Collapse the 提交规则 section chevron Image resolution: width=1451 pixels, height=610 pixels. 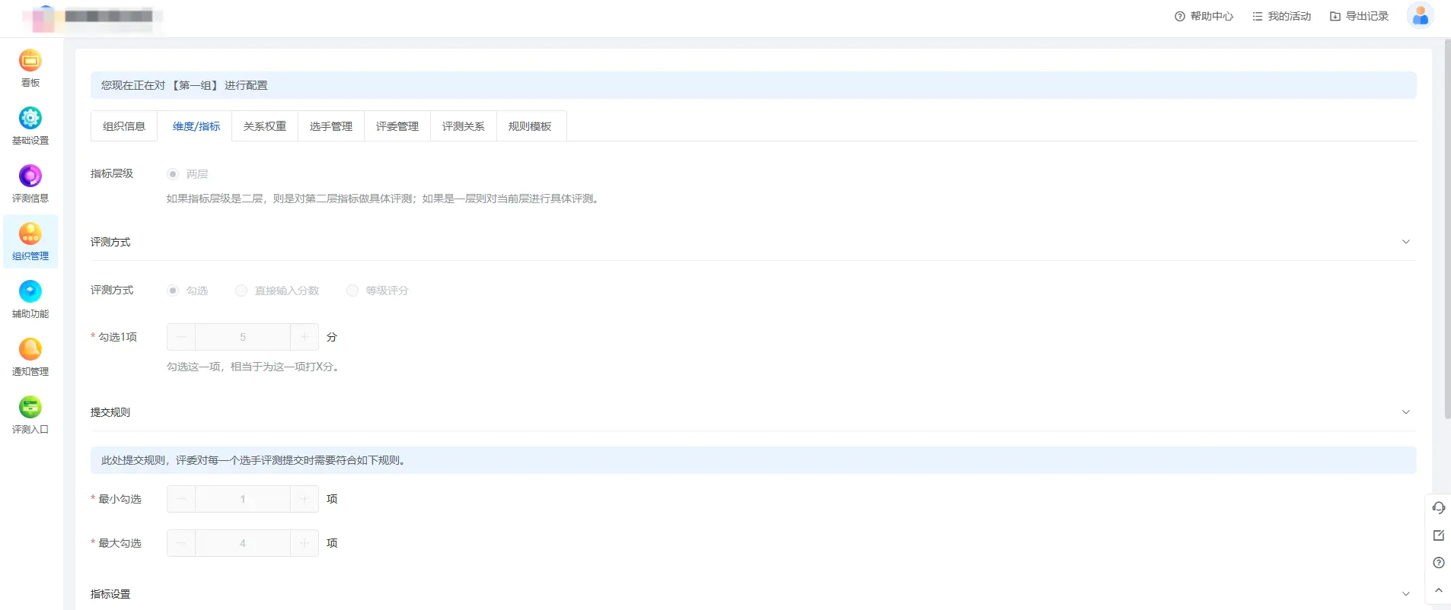tap(1405, 412)
